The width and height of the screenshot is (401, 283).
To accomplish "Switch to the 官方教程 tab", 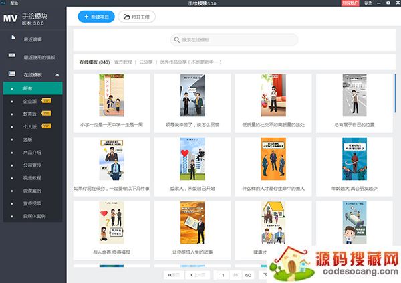I will [x=124, y=62].
